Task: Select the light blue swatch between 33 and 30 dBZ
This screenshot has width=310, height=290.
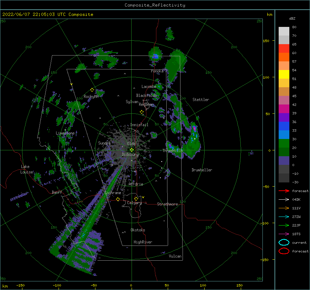Action: (284, 134)
